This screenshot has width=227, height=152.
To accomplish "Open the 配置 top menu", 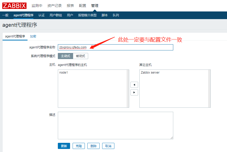I will pyautogui.click(x=83, y=6).
